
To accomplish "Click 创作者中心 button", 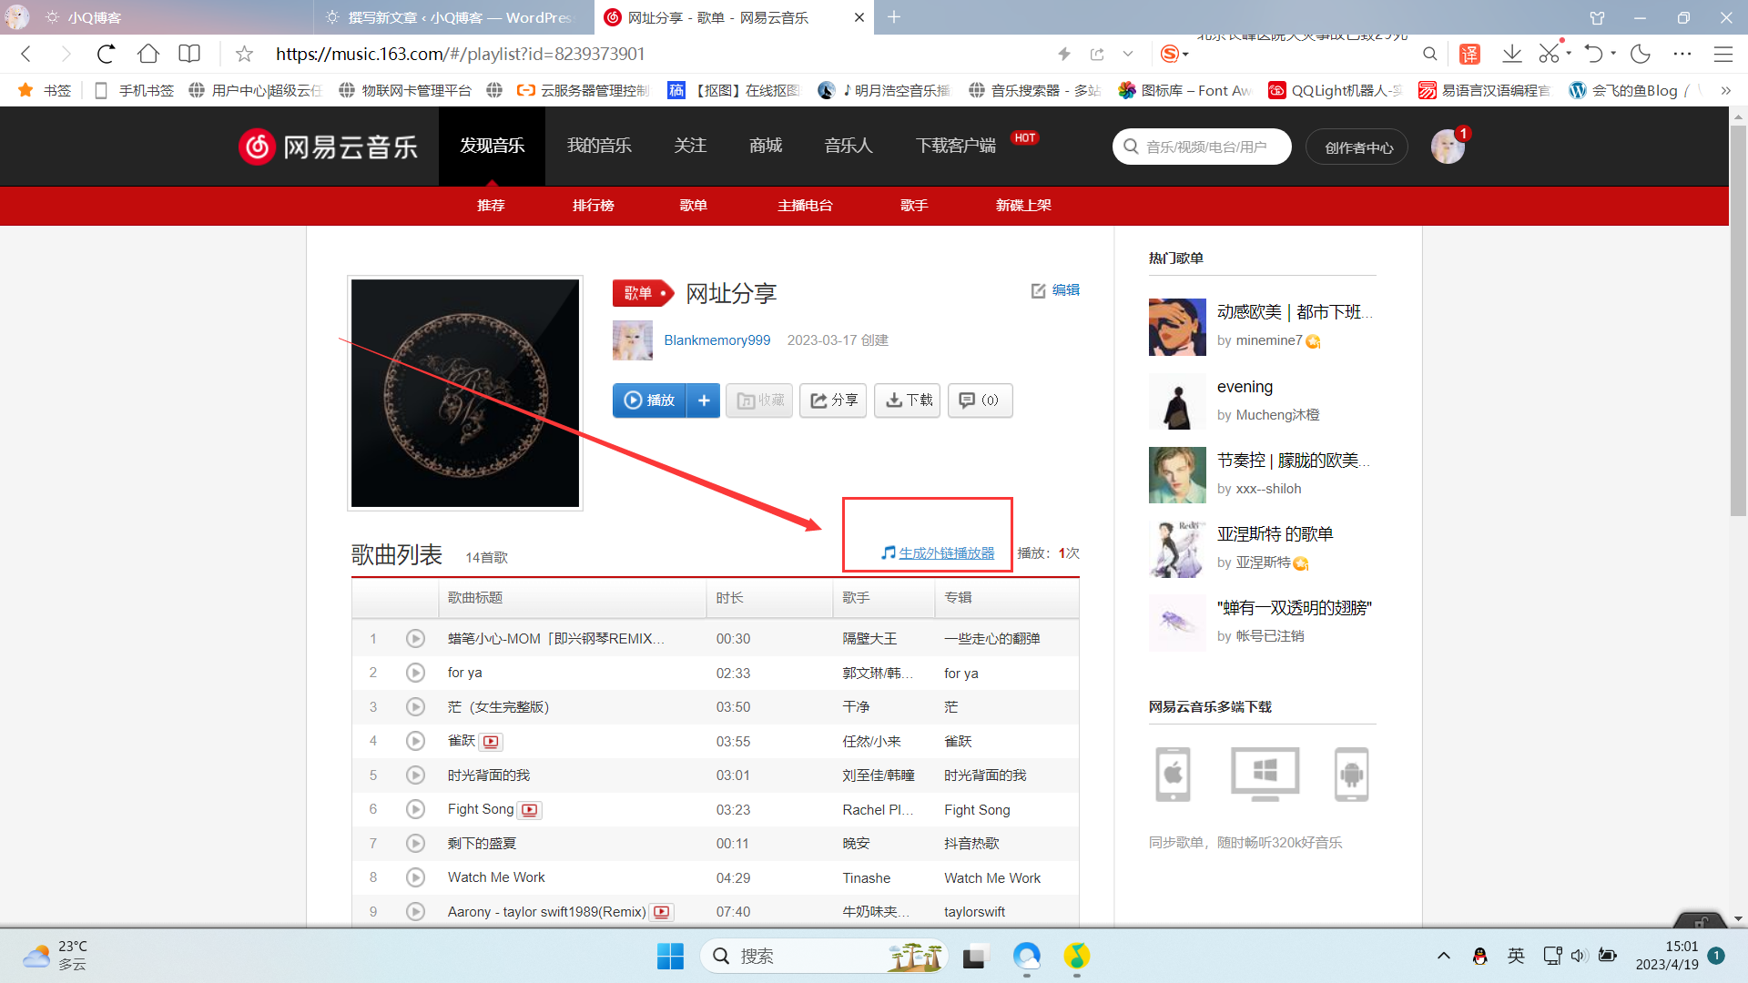I will coord(1357,147).
